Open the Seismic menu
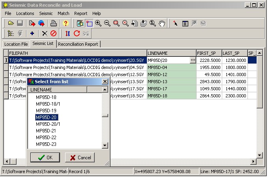 click(x=46, y=13)
